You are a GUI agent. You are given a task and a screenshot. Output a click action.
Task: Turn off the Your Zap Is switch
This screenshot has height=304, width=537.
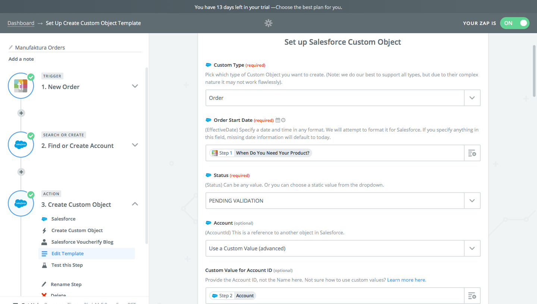coord(515,23)
